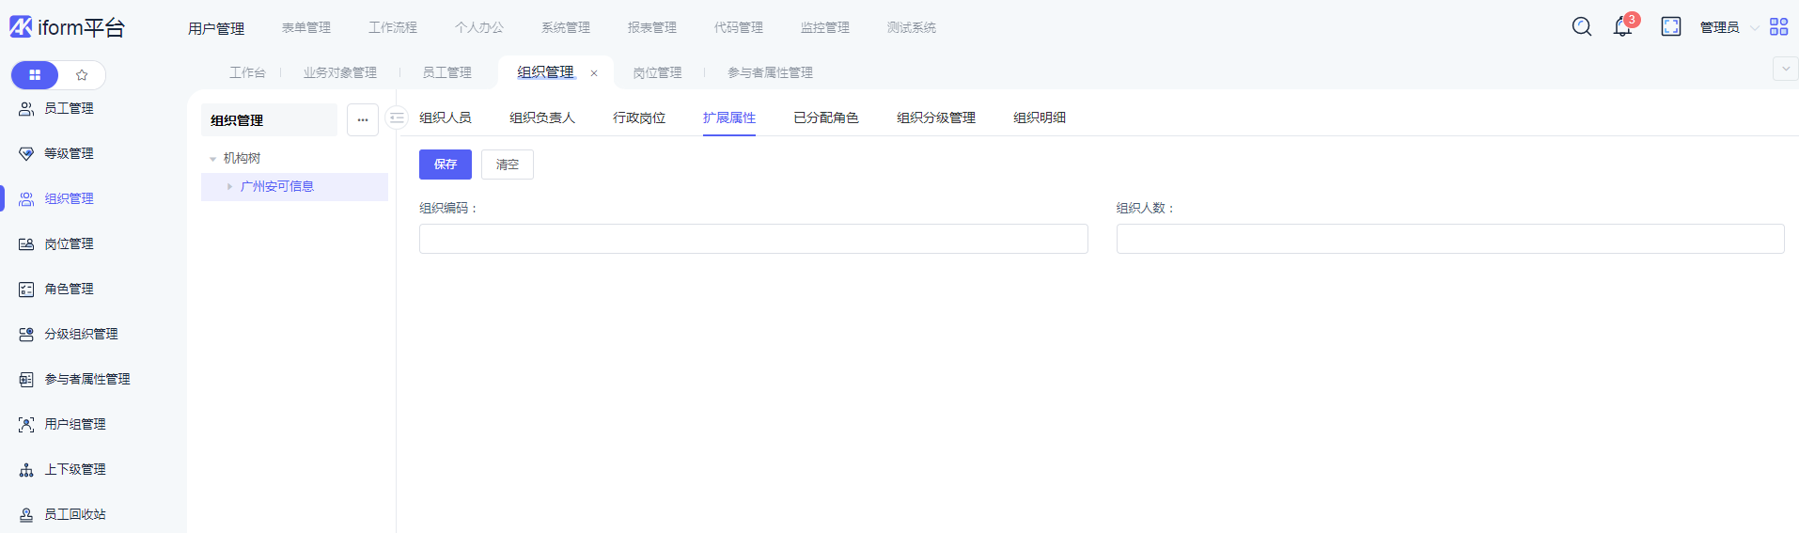The image size is (1799, 533).
Task: Close the 组织管理 page tab
Action: (x=594, y=73)
